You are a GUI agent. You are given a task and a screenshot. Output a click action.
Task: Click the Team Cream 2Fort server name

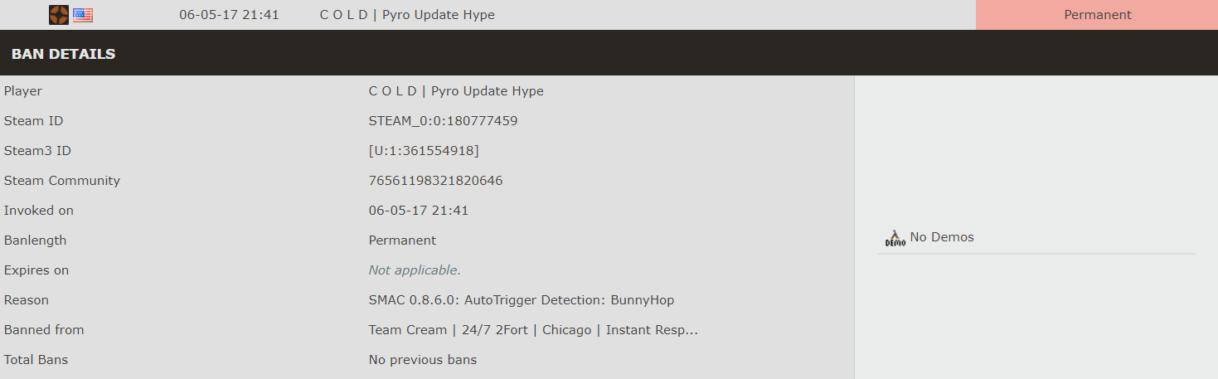[533, 330]
